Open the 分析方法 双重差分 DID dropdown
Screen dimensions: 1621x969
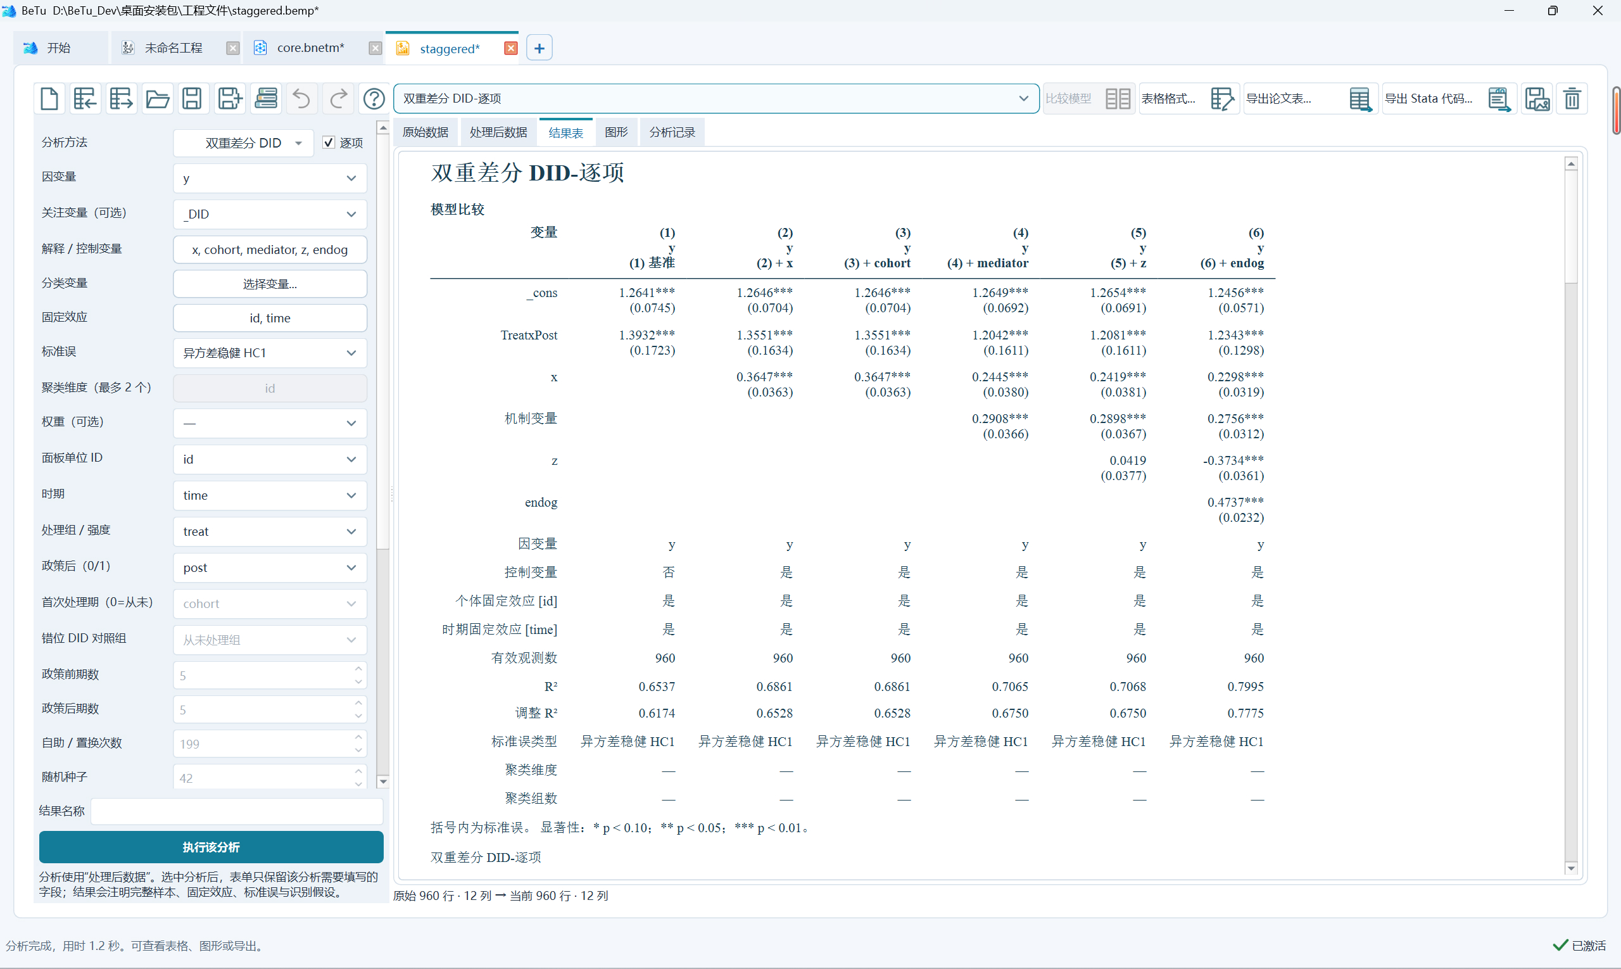[x=243, y=143]
